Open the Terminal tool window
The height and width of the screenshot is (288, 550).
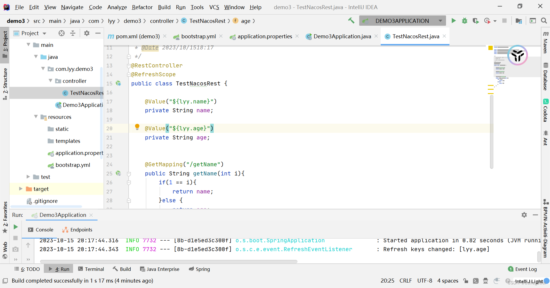coord(91,269)
